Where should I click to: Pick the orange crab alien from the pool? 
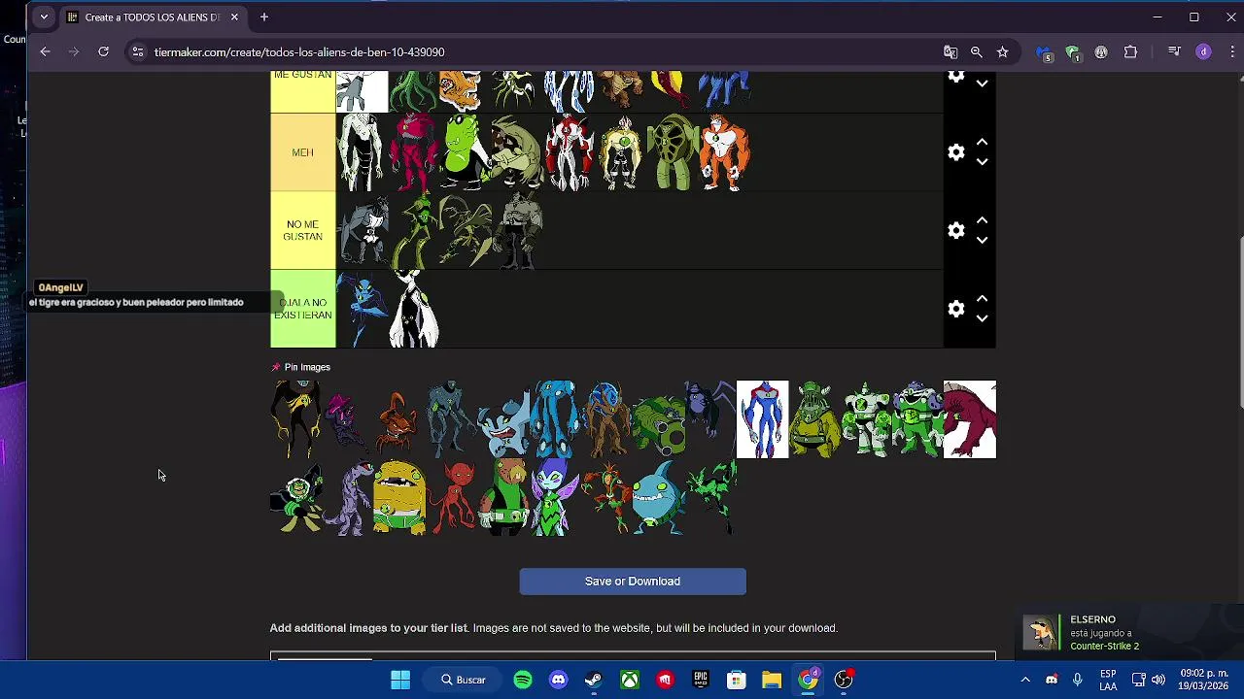pos(397,421)
